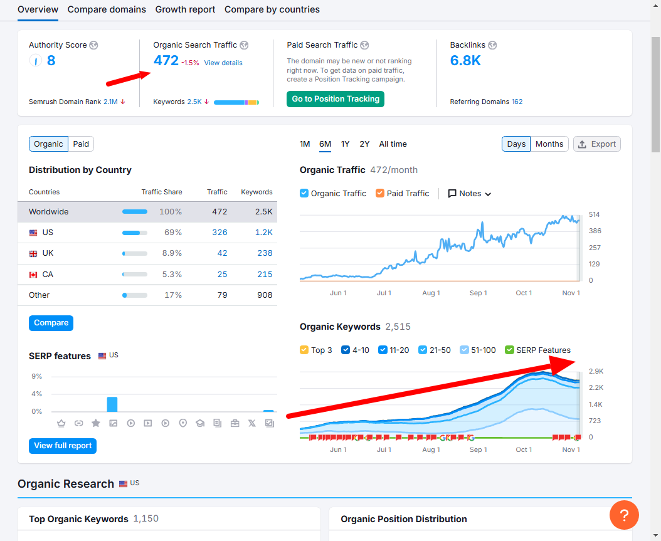Screen dimensions: 661x541
Task: Expand the Notes dropdown
Action: [x=470, y=194]
